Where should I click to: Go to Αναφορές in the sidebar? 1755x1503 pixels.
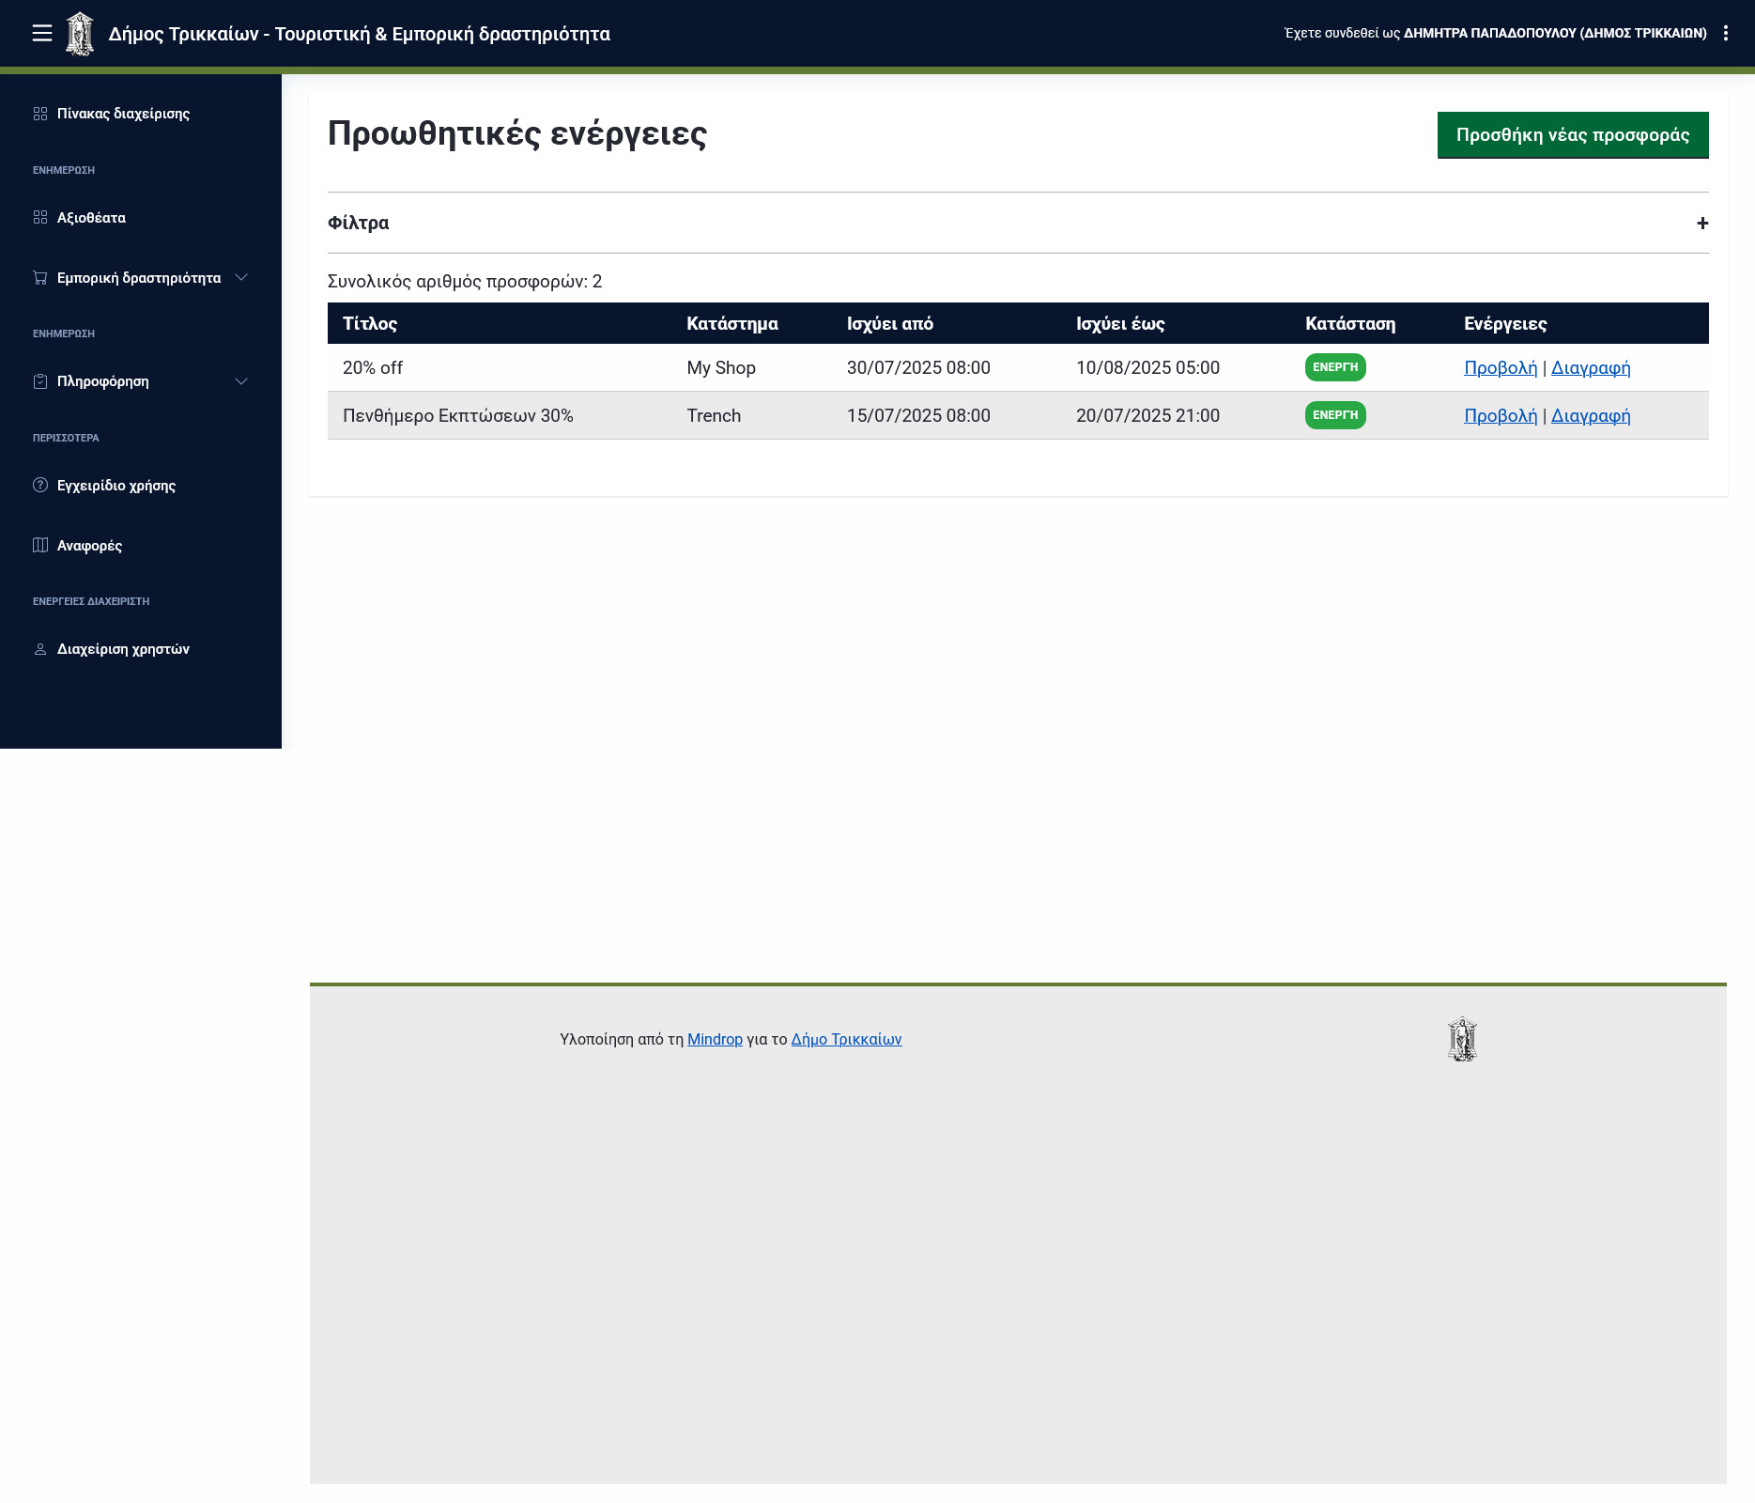[x=89, y=546]
